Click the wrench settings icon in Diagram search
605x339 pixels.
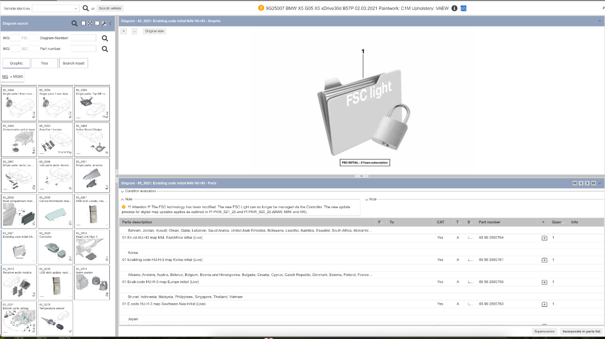click(x=104, y=23)
